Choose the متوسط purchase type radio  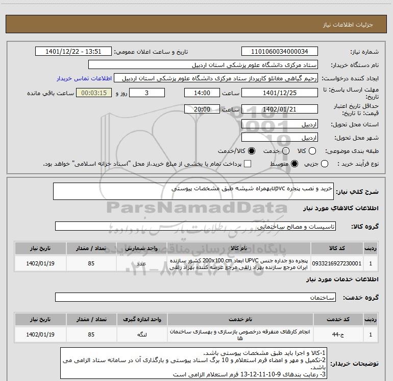coord(294,164)
